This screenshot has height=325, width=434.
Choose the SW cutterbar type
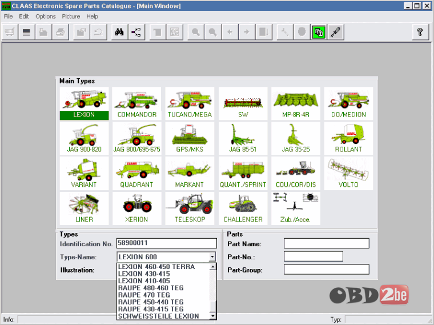point(243,103)
